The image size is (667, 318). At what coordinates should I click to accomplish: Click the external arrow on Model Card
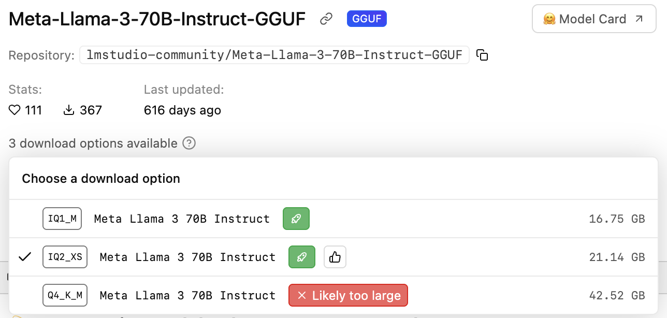pos(639,19)
